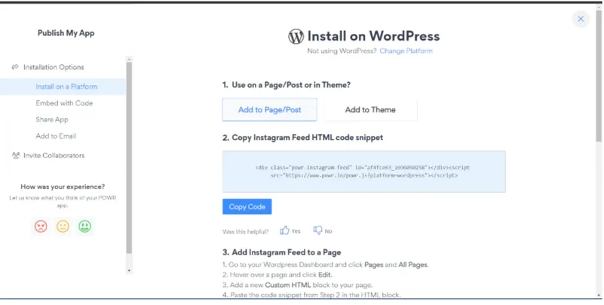Click the WordPress logo icon

(296, 37)
